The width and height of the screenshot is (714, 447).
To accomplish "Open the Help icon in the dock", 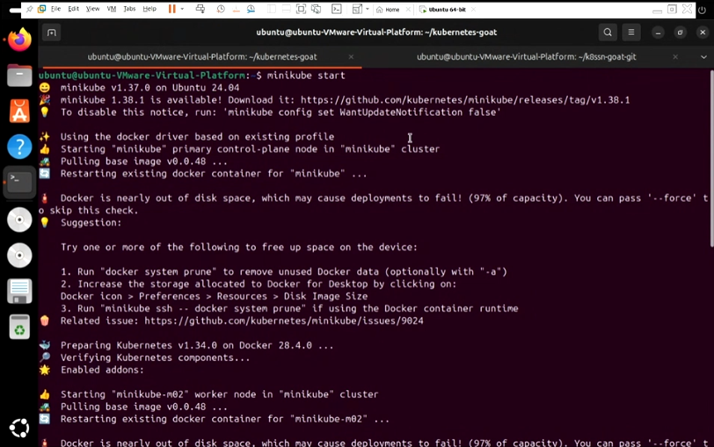I will (19, 147).
